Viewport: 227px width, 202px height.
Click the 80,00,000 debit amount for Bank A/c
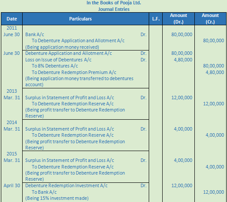(182, 34)
